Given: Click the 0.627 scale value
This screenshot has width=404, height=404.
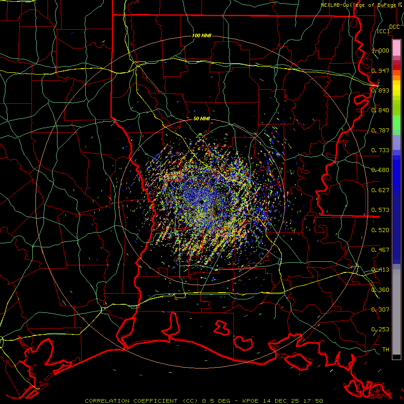Looking at the screenshot, I should (x=380, y=190).
